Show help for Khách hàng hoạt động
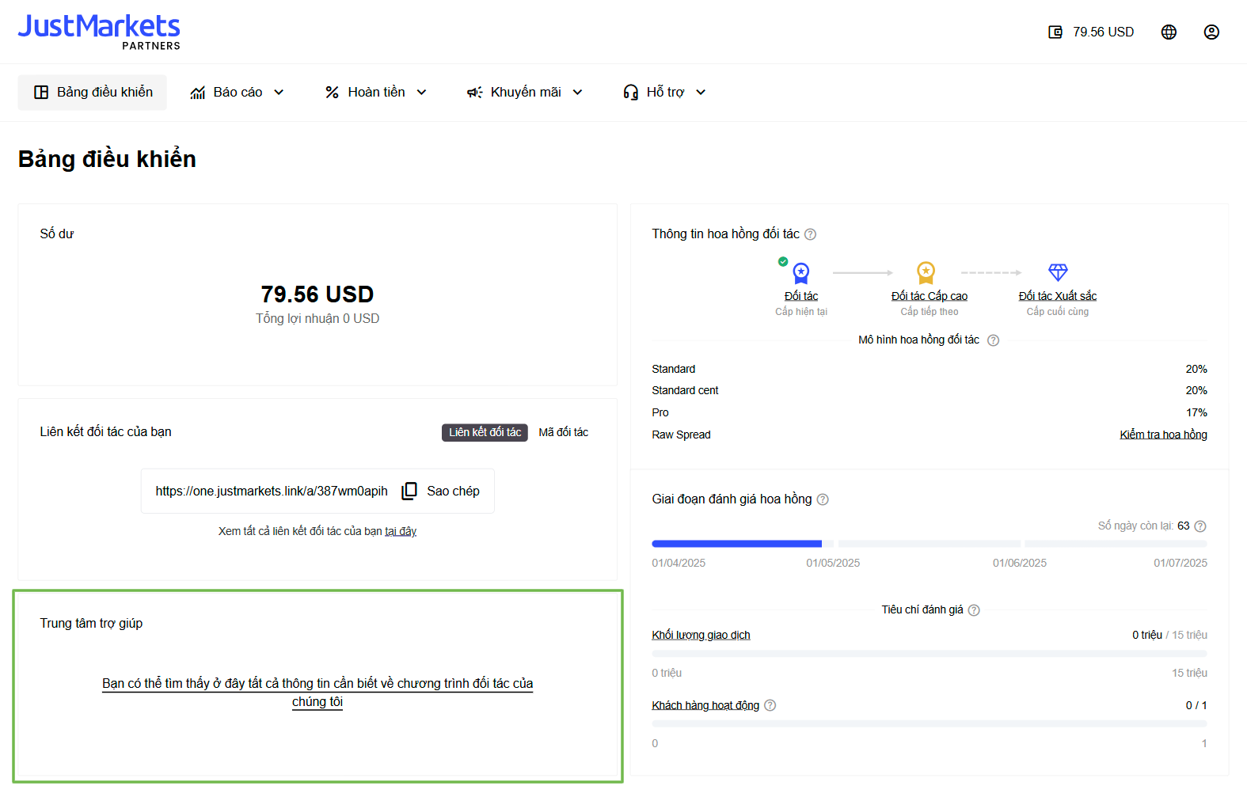This screenshot has width=1247, height=801. coord(770,705)
